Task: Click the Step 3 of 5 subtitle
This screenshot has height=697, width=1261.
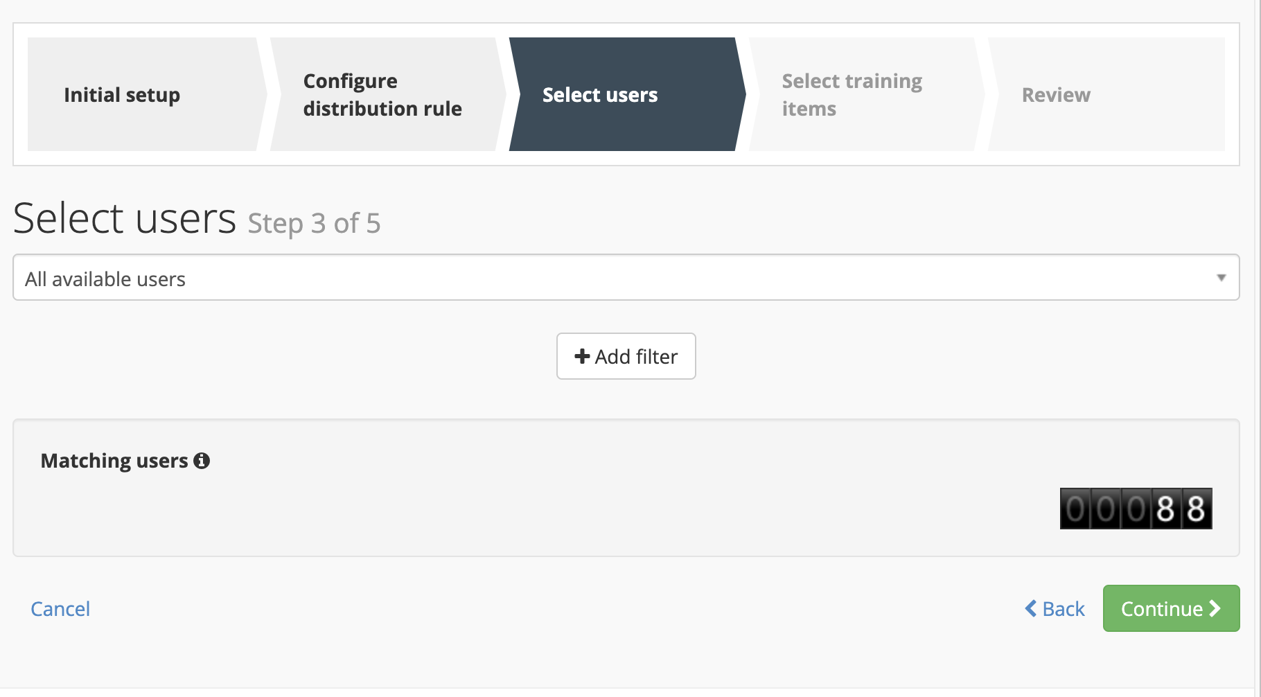Action: coord(314,223)
